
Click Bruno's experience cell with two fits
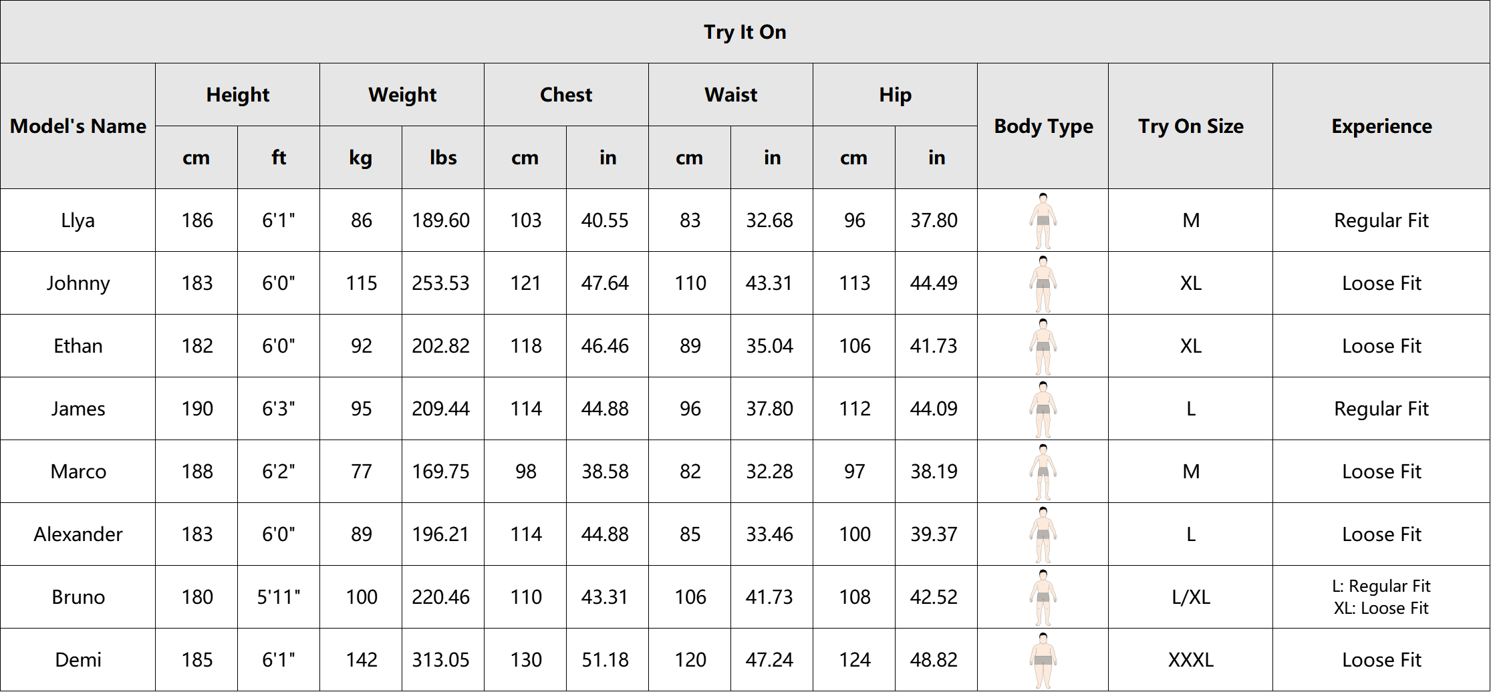pos(1381,597)
